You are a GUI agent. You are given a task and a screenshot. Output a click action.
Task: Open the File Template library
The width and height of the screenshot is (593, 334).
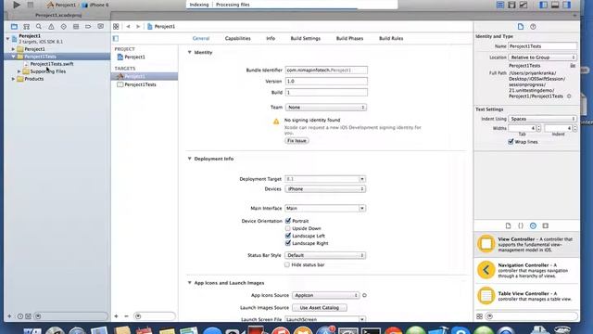coord(509,225)
